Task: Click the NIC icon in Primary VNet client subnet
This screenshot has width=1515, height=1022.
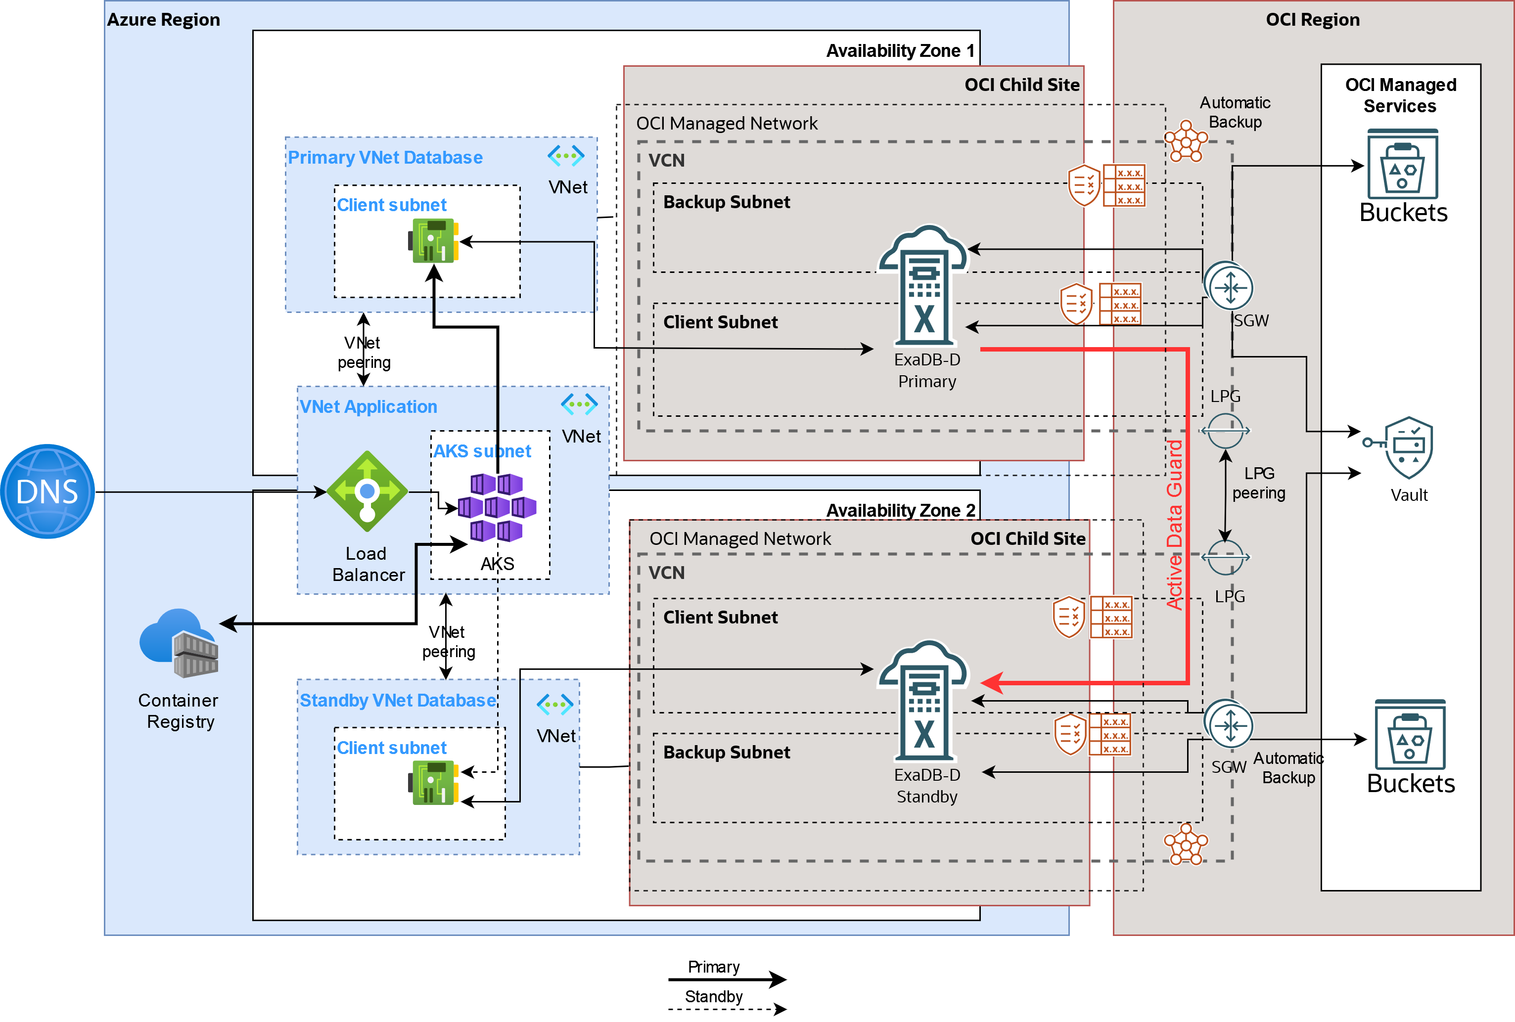Action: [x=434, y=240]
